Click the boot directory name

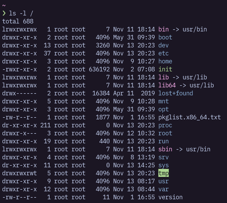[165, 37]
